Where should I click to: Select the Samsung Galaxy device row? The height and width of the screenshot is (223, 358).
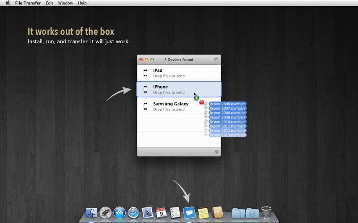[x=179, y=106]
